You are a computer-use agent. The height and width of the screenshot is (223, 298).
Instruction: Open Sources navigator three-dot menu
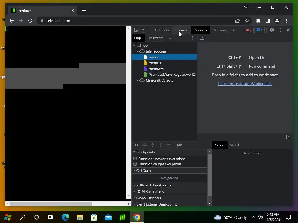(192, 38)
